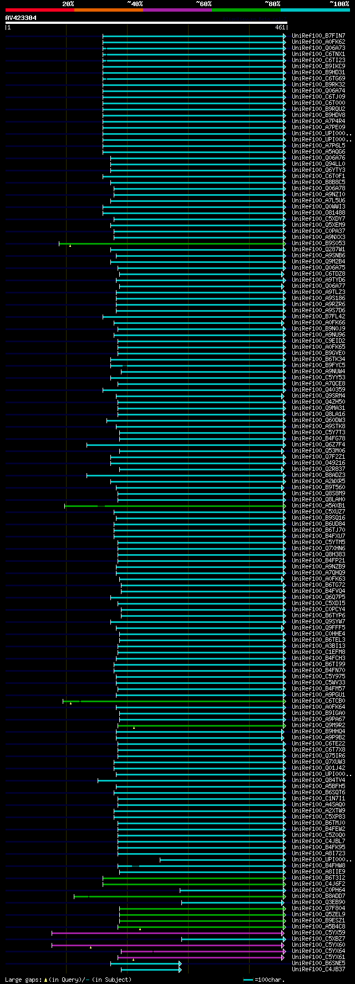Select the UniRef100_C6TCB0 label

(318, 701)
